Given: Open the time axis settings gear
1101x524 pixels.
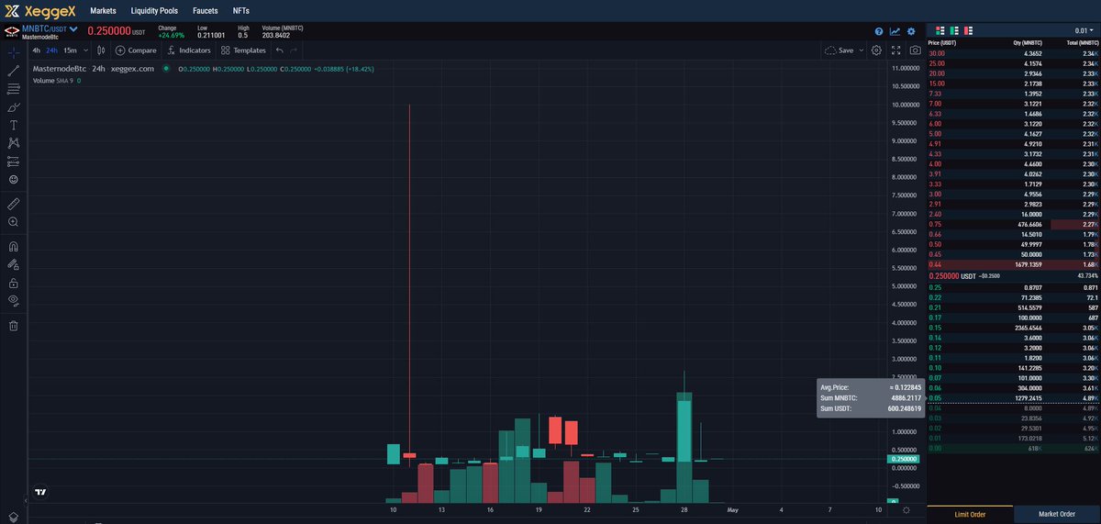Looking at the screenshot, I should tap(906, 509).
